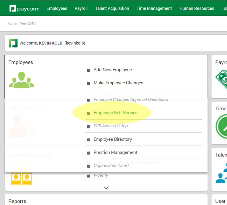Click the Time Management clock icon
Screen dimensions: 227x205
(x=221, y=126)
